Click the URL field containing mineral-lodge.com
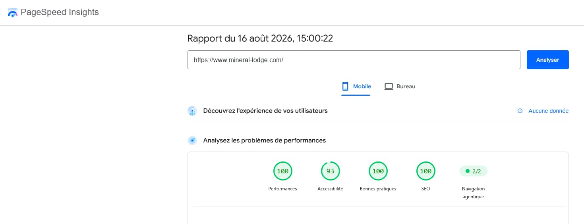 pyautogui.click(x=354, y=60)
